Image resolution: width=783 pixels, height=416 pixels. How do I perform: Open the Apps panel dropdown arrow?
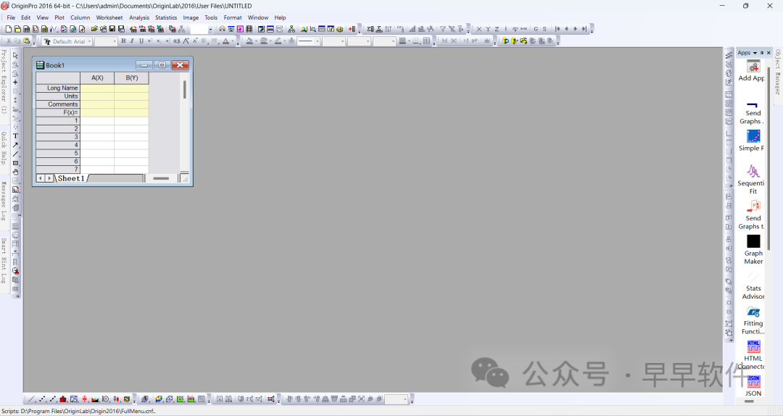[x=755, y=53]
